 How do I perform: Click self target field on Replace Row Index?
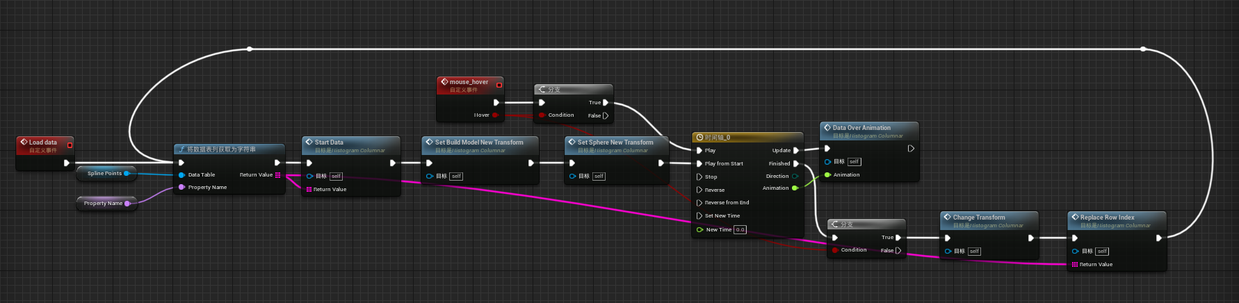tap(1102, 251)
